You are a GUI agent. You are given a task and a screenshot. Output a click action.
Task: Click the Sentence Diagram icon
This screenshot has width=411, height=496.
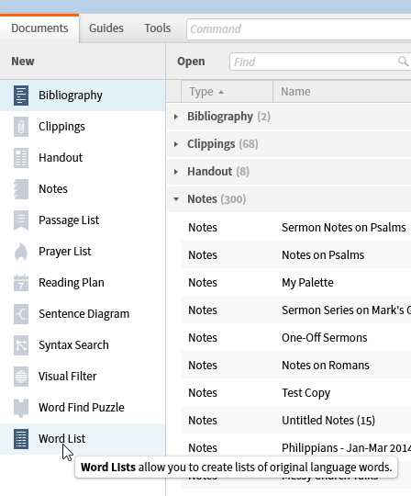[x=21, y=314]
